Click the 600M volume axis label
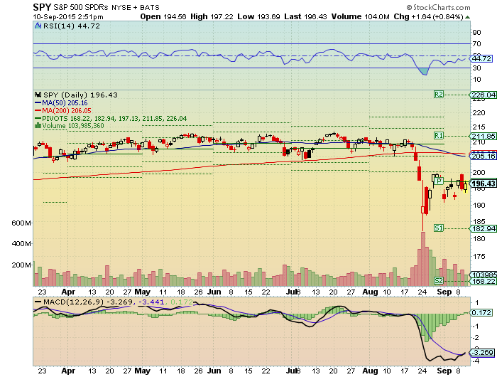Image resolution: width=497 pixels, height=377 pixels. click(x=21, y=223)
